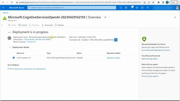Open browser side panel icon
The height and width of the screenshot is (101, 180).
163,2
